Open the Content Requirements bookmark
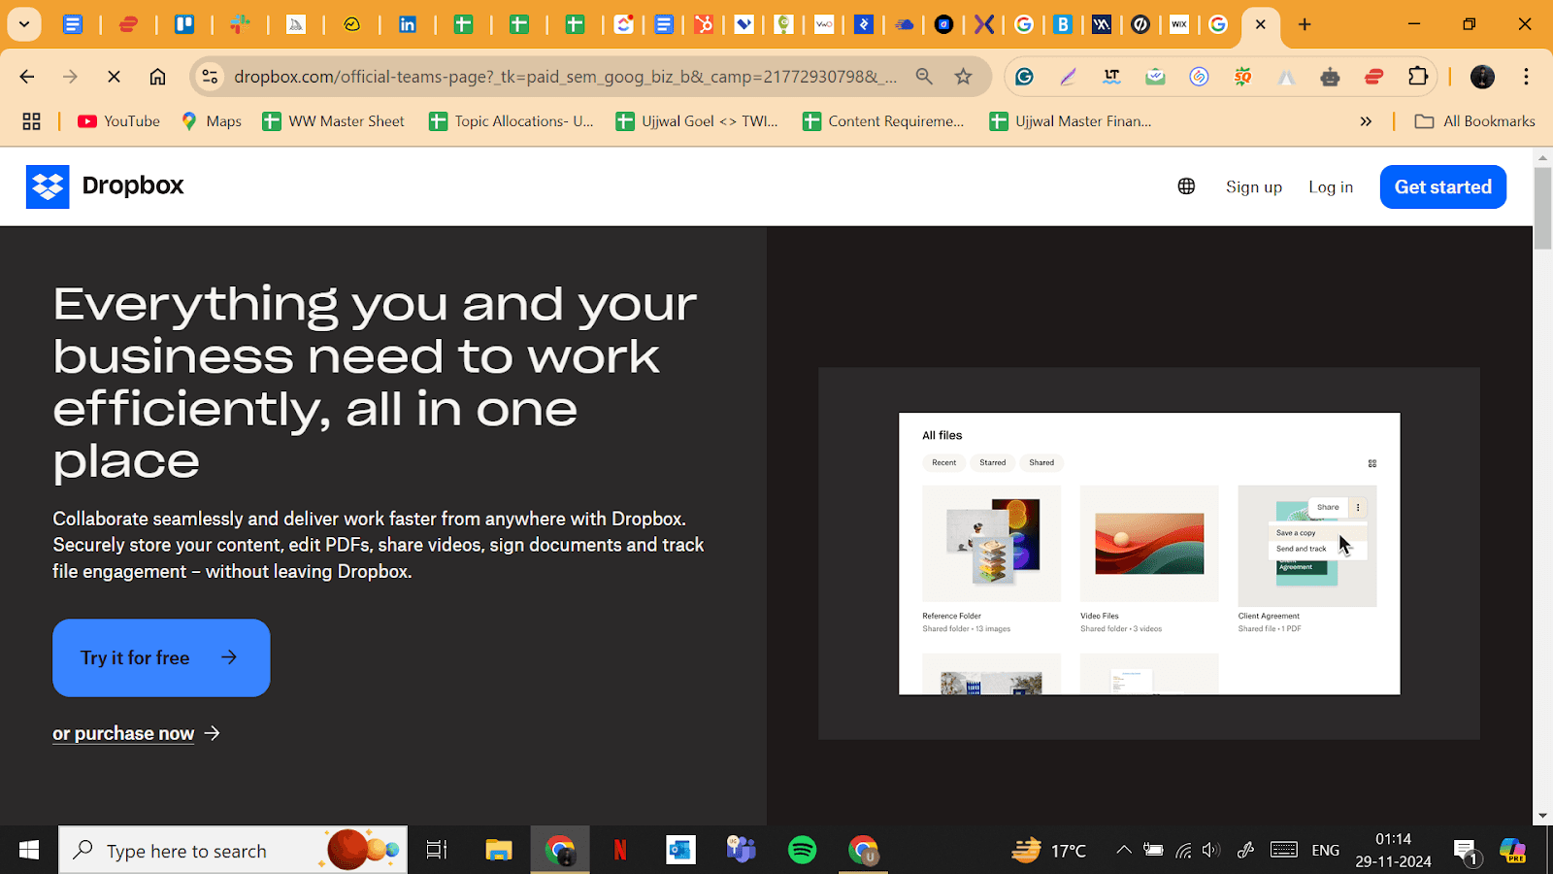Image resolution: width=1553 pixels, height=874 pixels. tap(883, 121)
